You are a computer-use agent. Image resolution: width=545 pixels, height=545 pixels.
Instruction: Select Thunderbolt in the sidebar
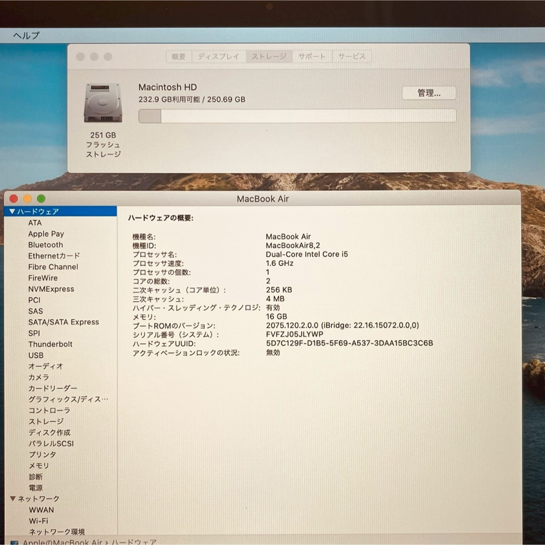point(50,345)
